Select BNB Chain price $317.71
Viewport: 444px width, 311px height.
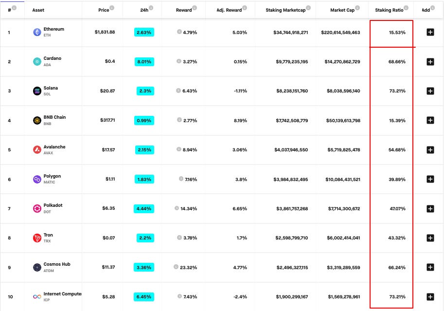coord(107,120)
